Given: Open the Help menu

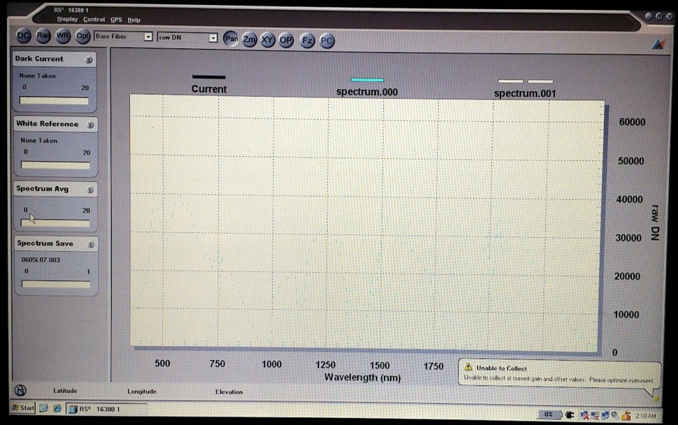Looking at the screenshot, I should pyautogui.click(x=134, y=20).
